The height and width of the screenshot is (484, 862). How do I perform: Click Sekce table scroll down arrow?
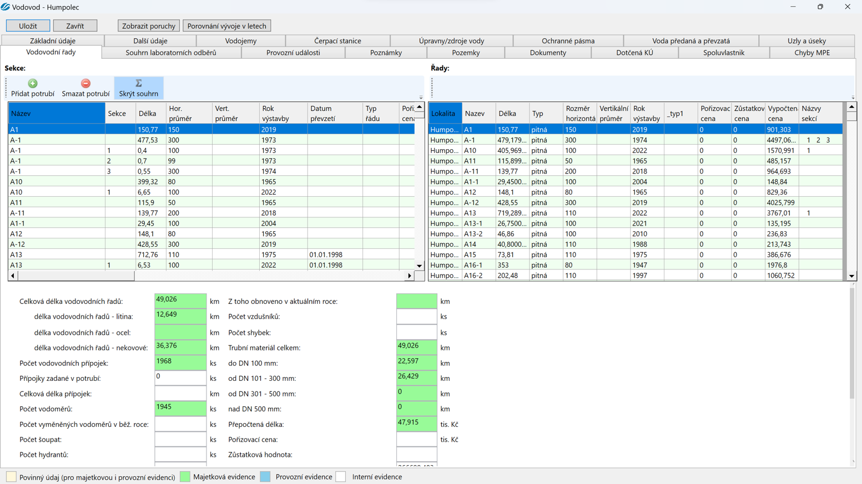click(x=420, y=266)
